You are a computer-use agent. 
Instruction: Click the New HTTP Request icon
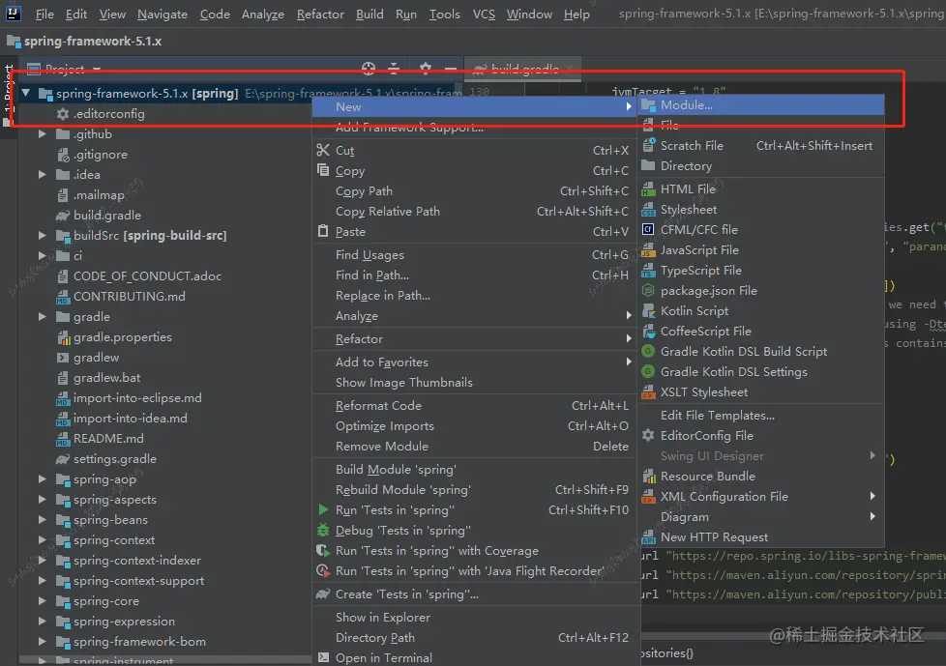649,537
